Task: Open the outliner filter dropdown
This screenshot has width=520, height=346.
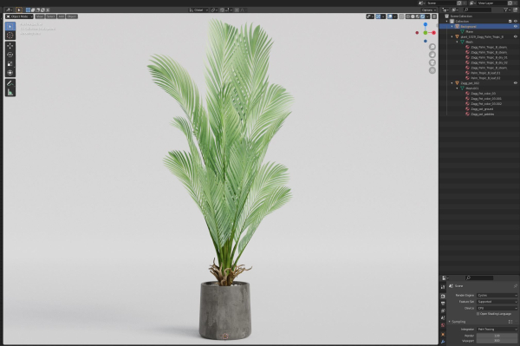Action: tap(507, 10)
